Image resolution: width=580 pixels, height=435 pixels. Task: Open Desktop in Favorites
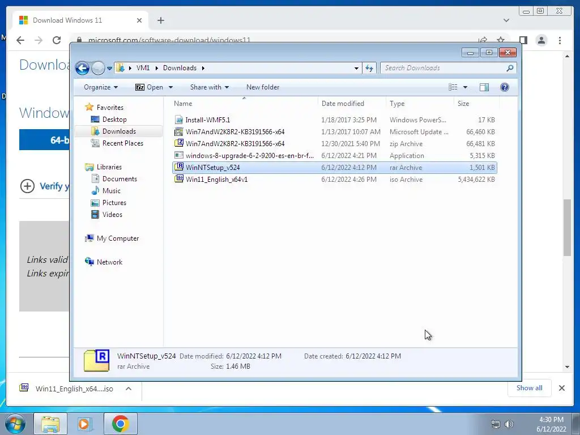click(x=114, y=120)
